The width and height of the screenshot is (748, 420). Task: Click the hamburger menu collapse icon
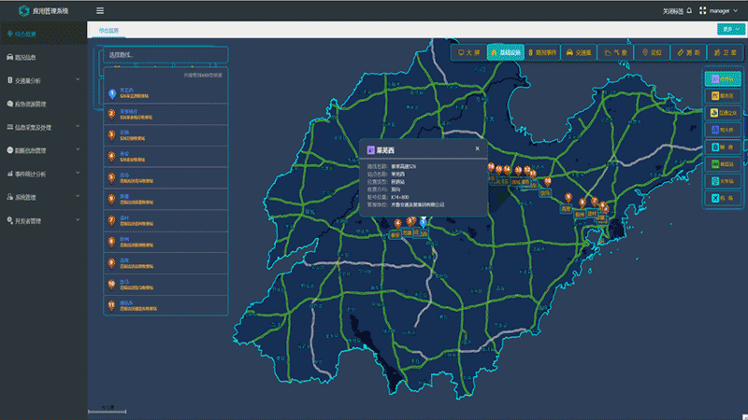coord(100,11)
